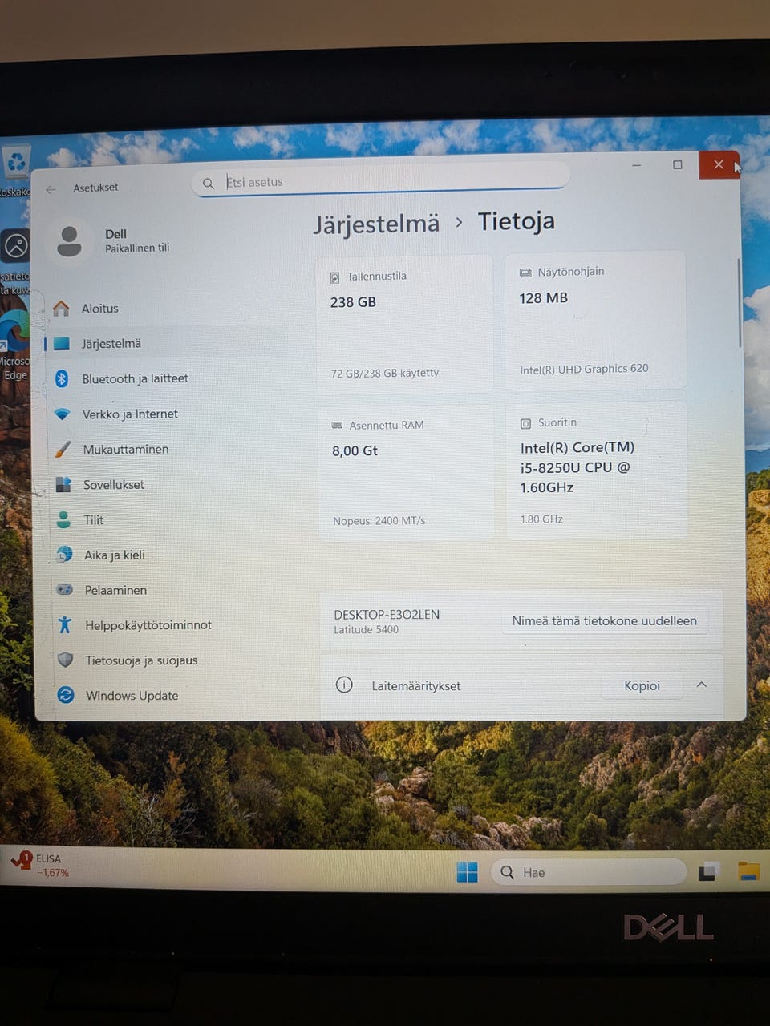The height and width of the screenshot is (1026, 770).
Task: Click the Pelaaminen gamepad icon
Action: 64,589
